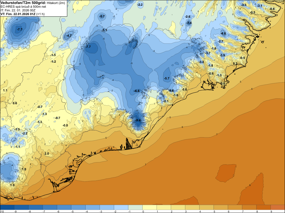
Task: Click the -4.7 temperature label
Action: tap(69, 36)
